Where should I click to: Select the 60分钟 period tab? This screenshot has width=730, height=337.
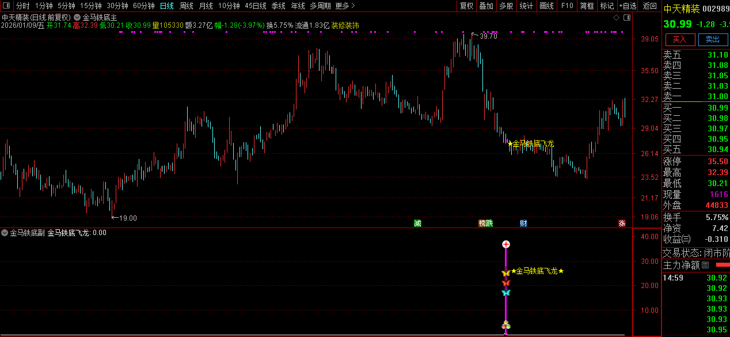coord(143,6)
